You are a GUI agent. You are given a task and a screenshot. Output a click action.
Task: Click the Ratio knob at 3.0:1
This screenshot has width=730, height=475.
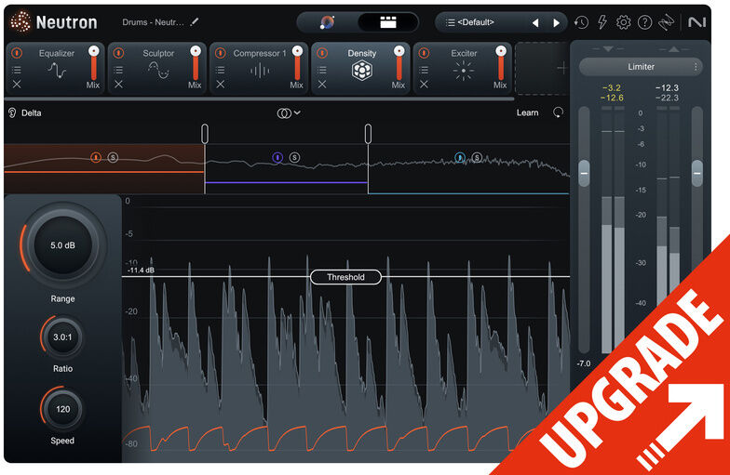click(62, 336)
